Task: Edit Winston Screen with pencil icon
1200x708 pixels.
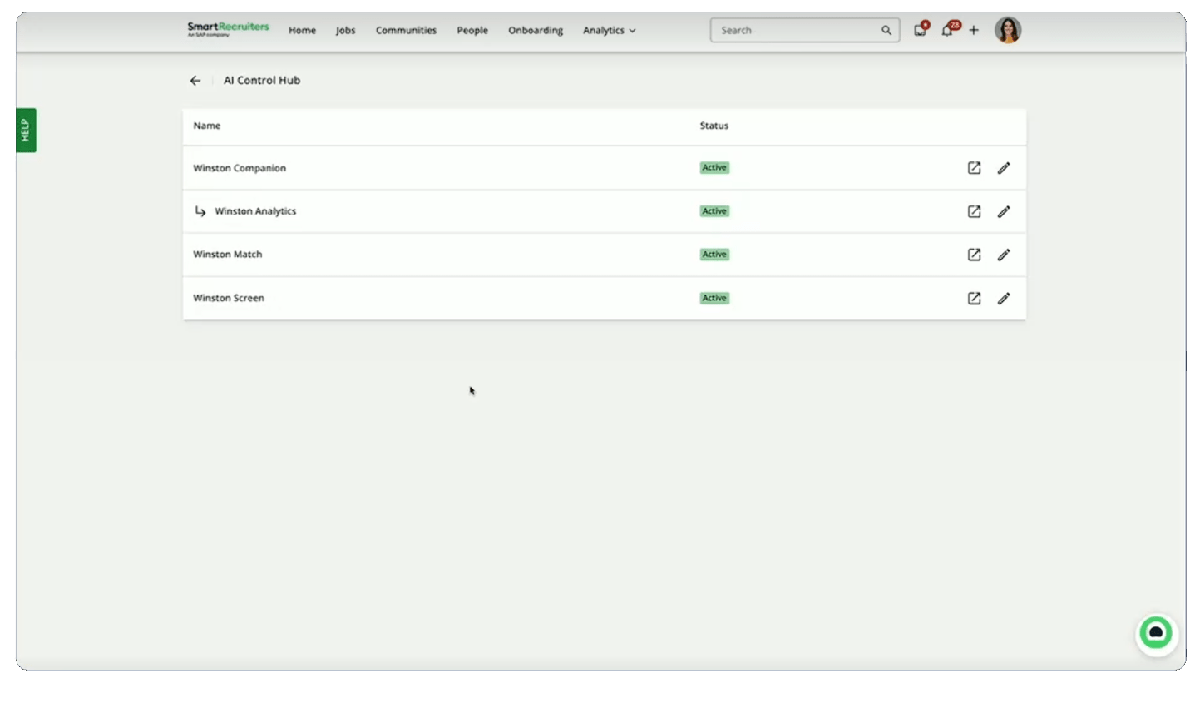Action: click(x=1004, y=298)
